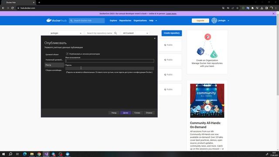Click the Community All-Hands: On-Demand heading
Screen dimensions: 279x157
(205, 125)
